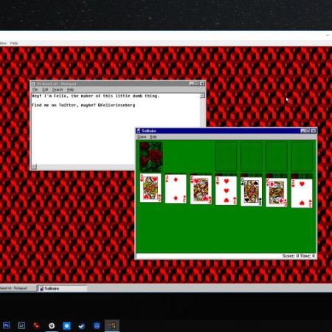Minimize the Notepad window
Image resolution: width=332 pixels, height=332 pixels.
192,83
